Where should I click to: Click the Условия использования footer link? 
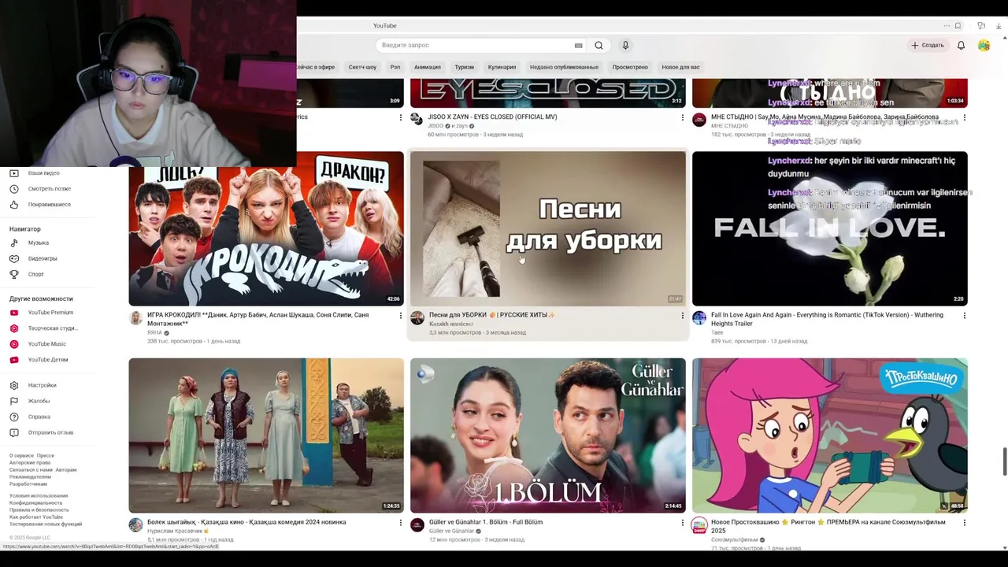[39, 496]
